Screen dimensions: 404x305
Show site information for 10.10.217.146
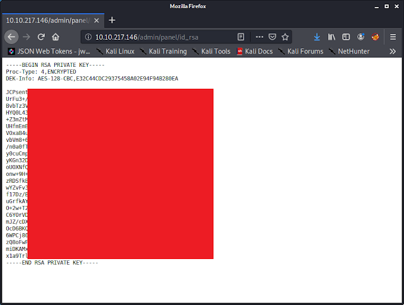pyautogui.click(x=88, y=37)
